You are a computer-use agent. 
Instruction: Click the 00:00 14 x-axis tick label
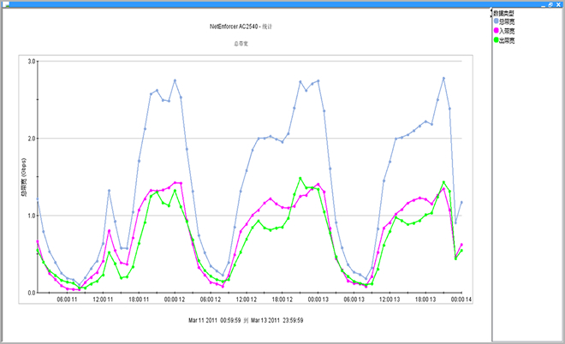click(x=461, y=300)
